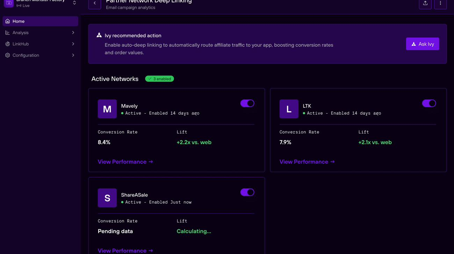This screenshot has width=454, height=254.
Task: Click the LinkHub icon in sidebar
Action: 7,44
